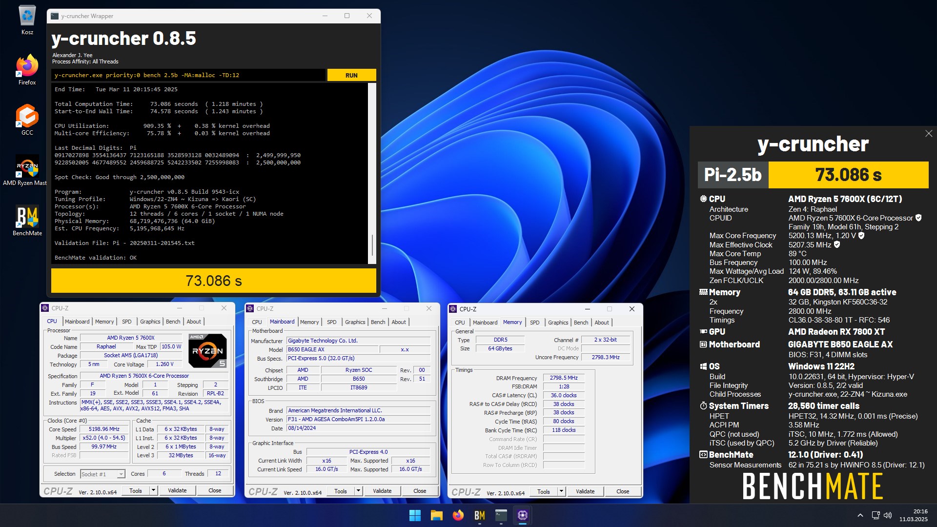Click the Pi-2.5b label in BenchMate
The width and height of the screenshot is (937, 527).
click(733, 175)
